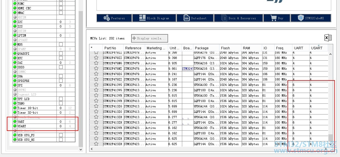Launch STM32CubeMX button
Viewport: 340px width, 157px height.
[x=311, y=18]
